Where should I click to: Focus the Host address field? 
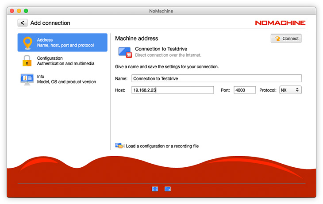pyautogui.click(x=172, y=90)
